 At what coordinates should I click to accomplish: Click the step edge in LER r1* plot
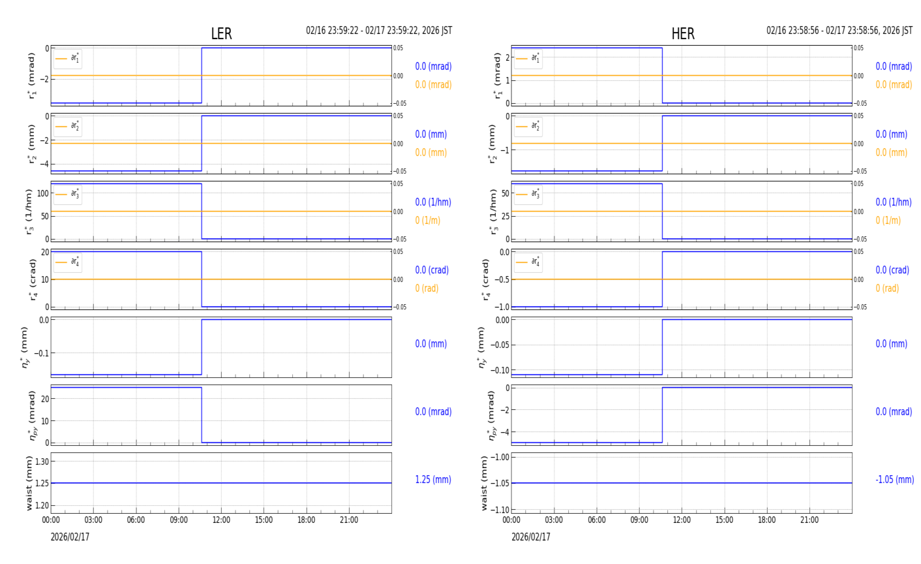pyautogui.click(x=202, y=75)
